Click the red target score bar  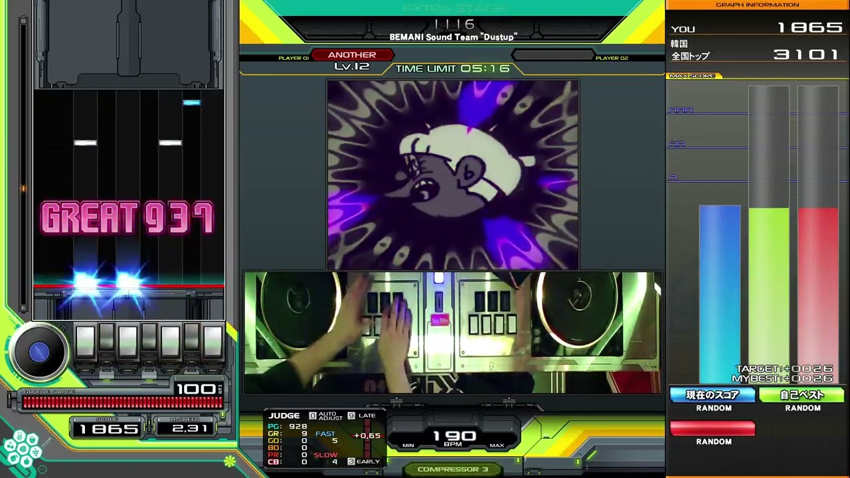[818, 296]
